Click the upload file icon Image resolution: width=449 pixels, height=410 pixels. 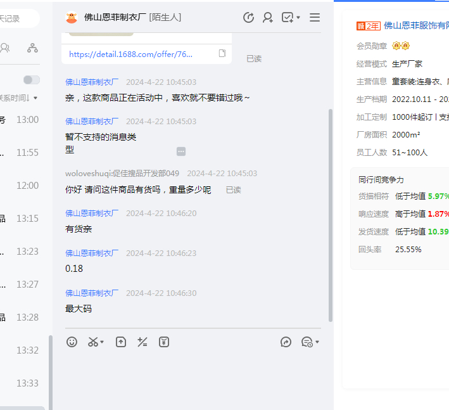click(121, 342)
